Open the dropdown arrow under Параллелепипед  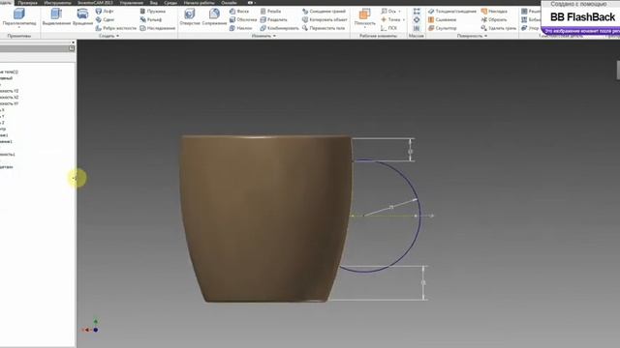pos(19,28)
